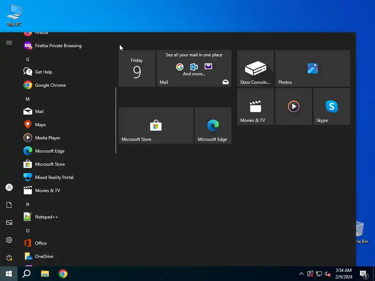Launch Maps app
Screen dimensions: 375x281
click(x=67, y=124)
